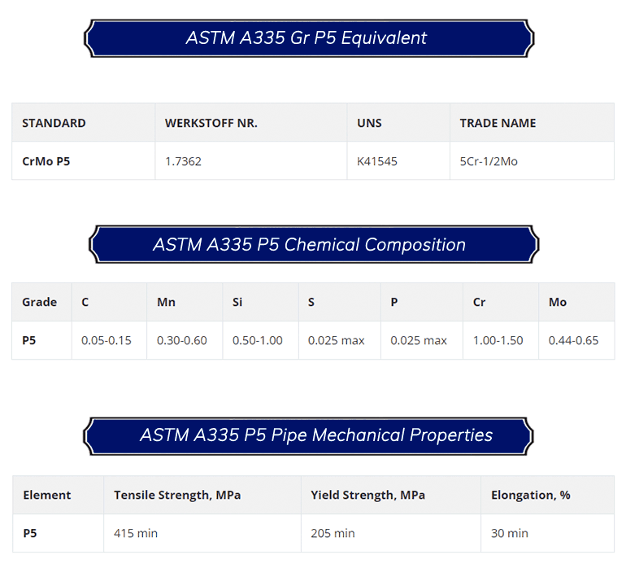Click the 1.00-1.50 chromium value
The width and height of the screenshot is (626, 568).
(x=498, y=340)
